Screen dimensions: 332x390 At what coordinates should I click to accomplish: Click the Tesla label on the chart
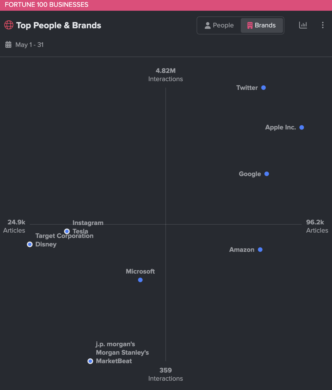tap(80, 231)
